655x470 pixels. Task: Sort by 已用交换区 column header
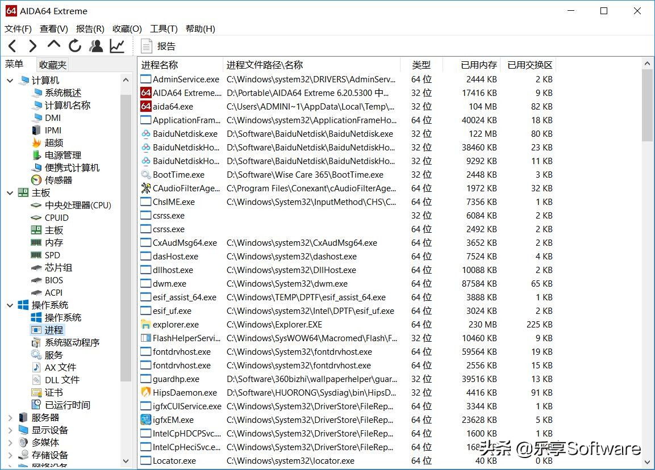click(528, 65)
